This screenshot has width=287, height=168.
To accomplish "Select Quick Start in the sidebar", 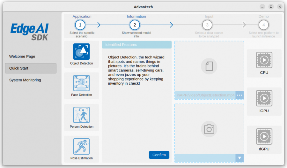I will coord(31,68).
